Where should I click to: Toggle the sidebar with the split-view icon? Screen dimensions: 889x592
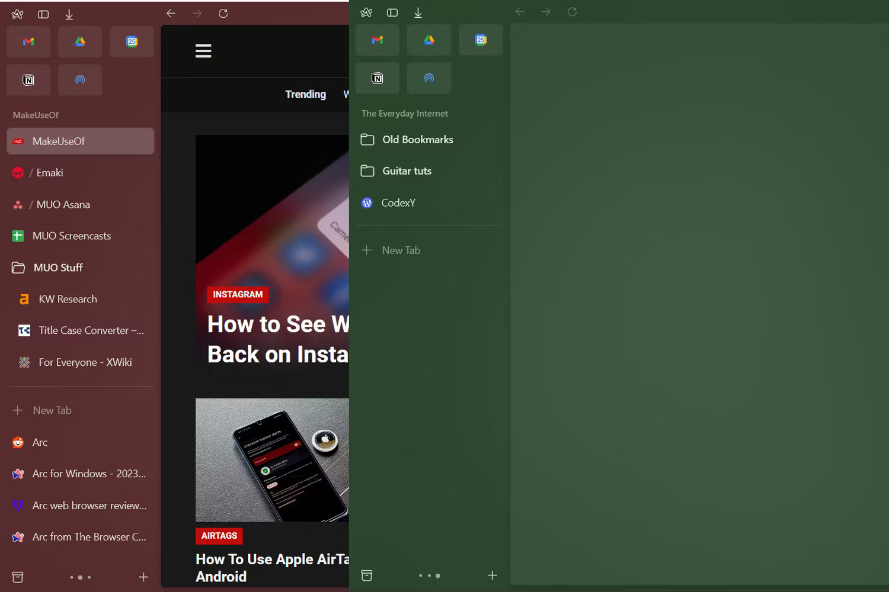click(x=43, y=14)
